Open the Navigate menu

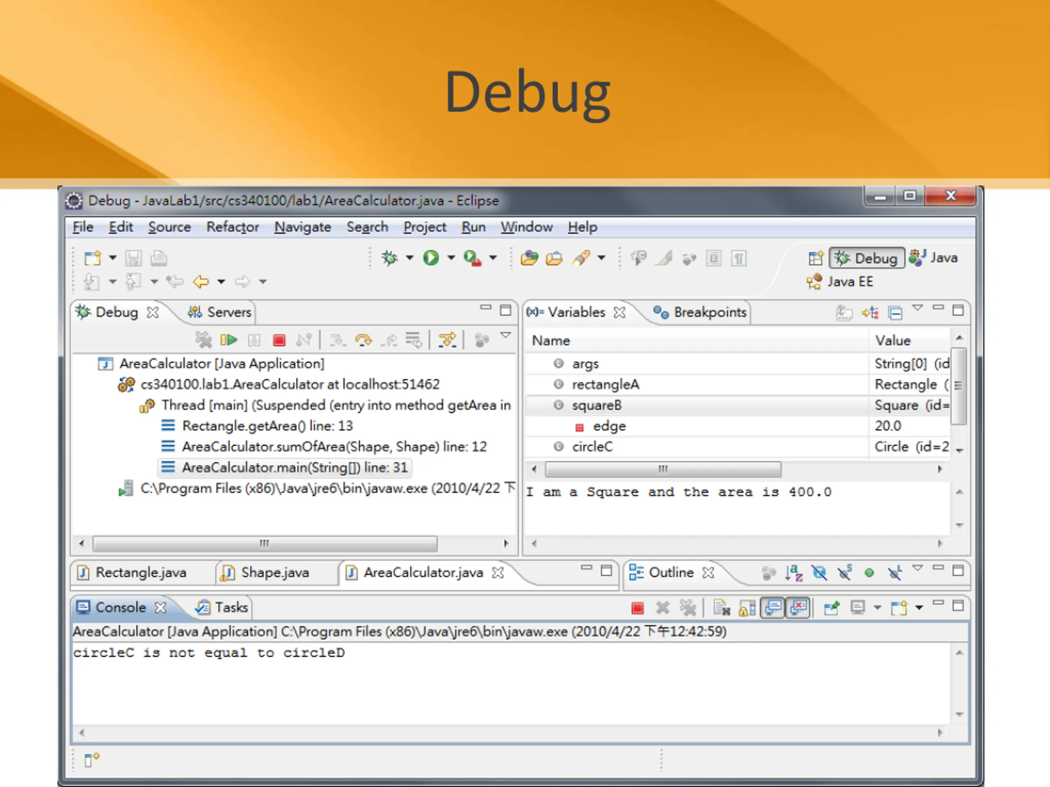[x=302, y=227]
